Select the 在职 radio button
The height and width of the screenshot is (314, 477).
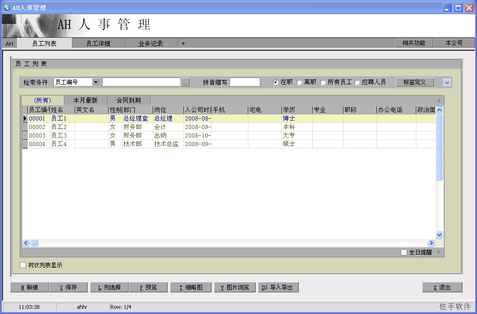click(x=275, y=82)
